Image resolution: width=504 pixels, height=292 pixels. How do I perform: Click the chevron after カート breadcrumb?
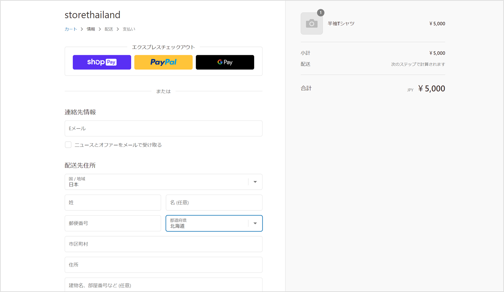pos(82,29)
